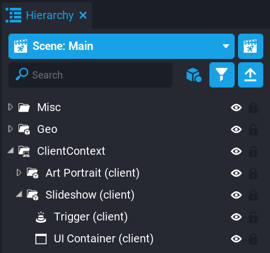The height and width of the screenshot is (253, 270).
Task: Click the Geo group folder icon
Action: (24, 129)
